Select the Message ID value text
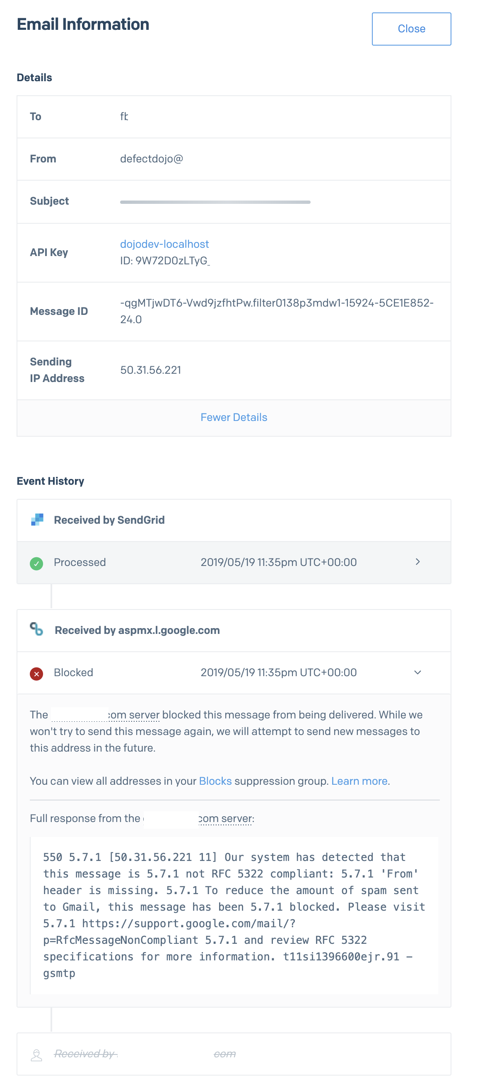The width and height of the screenshot is (492, 1088). (x=277, y=310)
